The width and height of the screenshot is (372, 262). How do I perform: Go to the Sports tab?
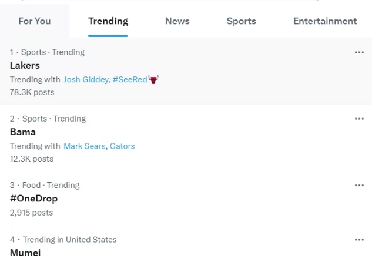[x=241, y=21]
